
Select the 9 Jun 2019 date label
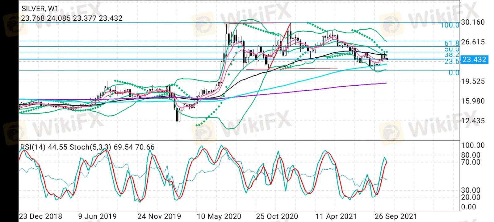[x=98, y=216]
